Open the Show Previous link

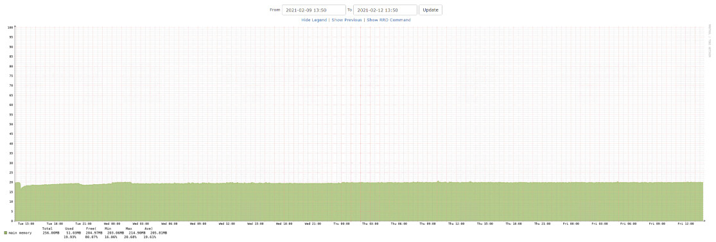point(347,20)
